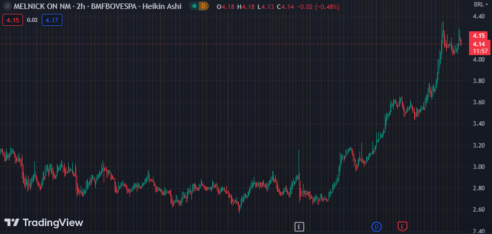Click the white E earnings marker

click(300, 227)
